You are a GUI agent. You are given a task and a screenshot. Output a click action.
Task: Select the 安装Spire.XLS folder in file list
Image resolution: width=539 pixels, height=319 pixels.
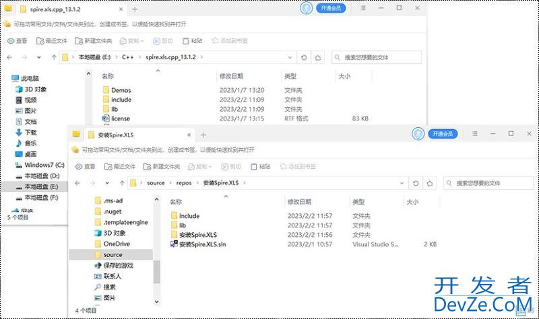193,235
